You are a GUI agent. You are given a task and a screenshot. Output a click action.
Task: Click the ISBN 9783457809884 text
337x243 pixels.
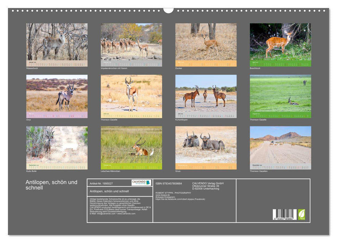[x=169, y=183]
